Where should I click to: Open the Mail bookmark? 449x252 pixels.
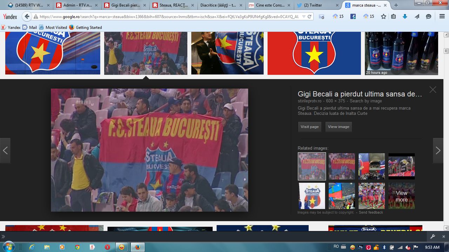pos(29,27)
